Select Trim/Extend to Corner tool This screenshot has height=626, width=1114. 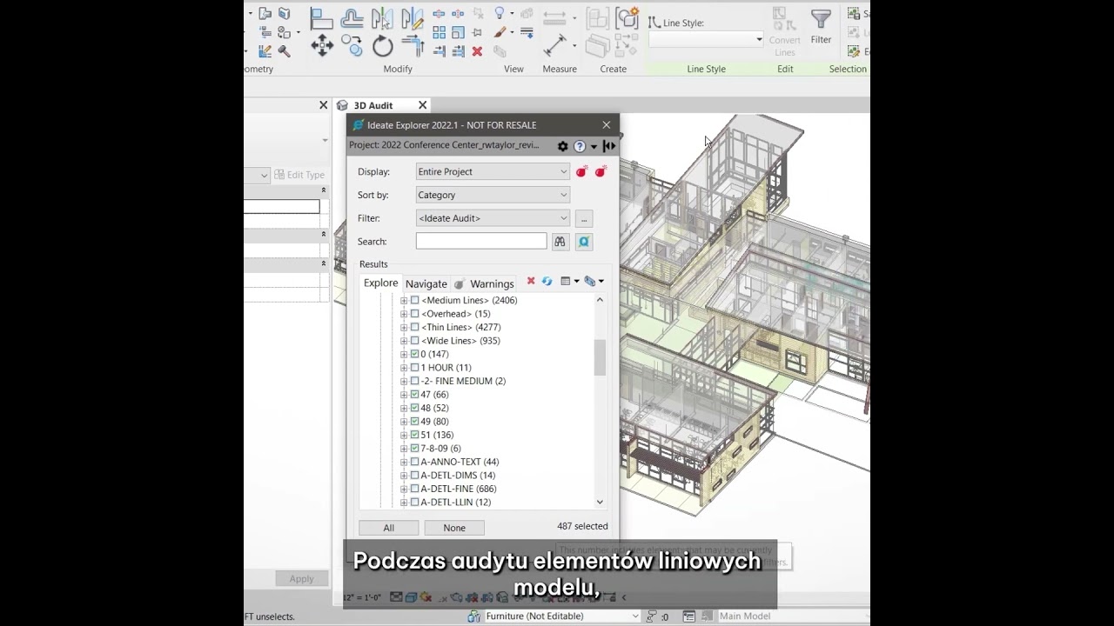[413, 46]
